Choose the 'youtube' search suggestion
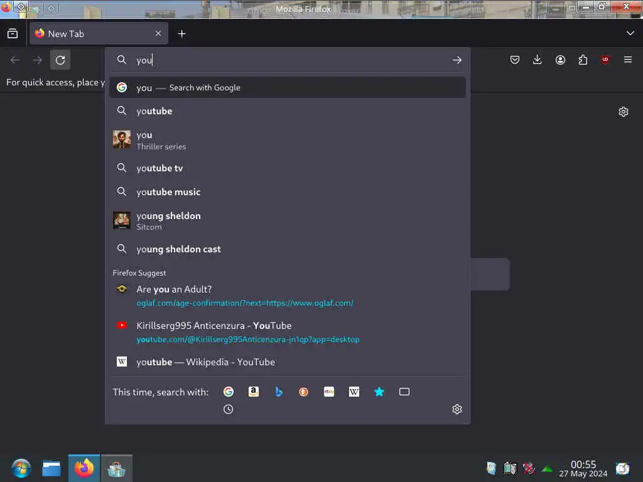 [x=288, y=111]
